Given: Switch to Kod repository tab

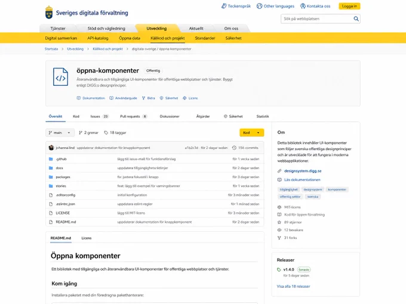Looking at the screenshot, I should pos(76,116).
